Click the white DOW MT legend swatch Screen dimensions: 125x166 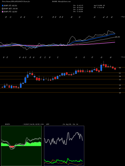(2, 9)
